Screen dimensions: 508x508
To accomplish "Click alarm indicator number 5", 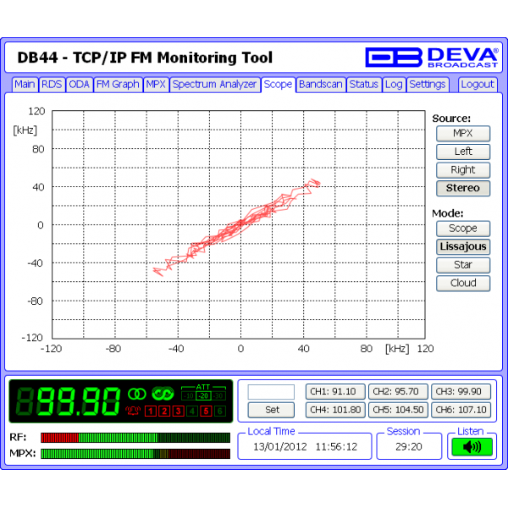I will (x=206, y=411).
